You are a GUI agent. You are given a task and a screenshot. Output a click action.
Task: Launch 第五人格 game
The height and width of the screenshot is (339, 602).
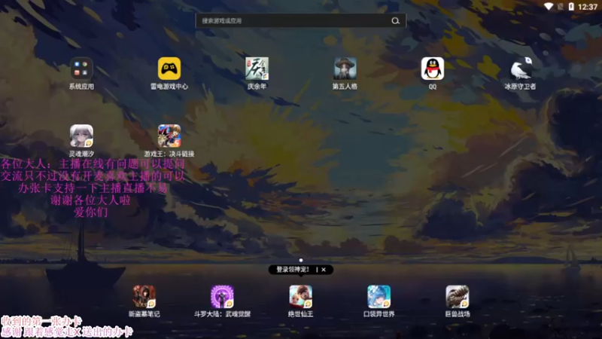345,69
